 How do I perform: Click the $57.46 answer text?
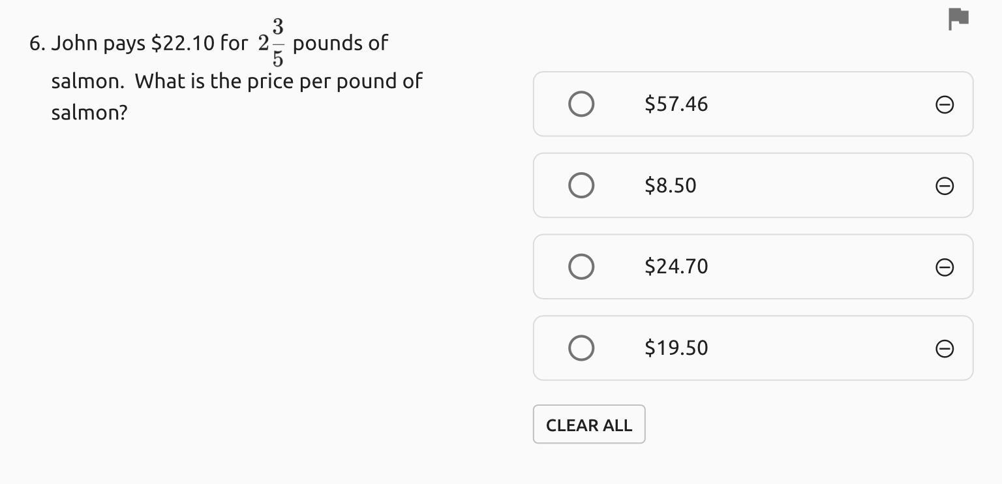(676, 104)
